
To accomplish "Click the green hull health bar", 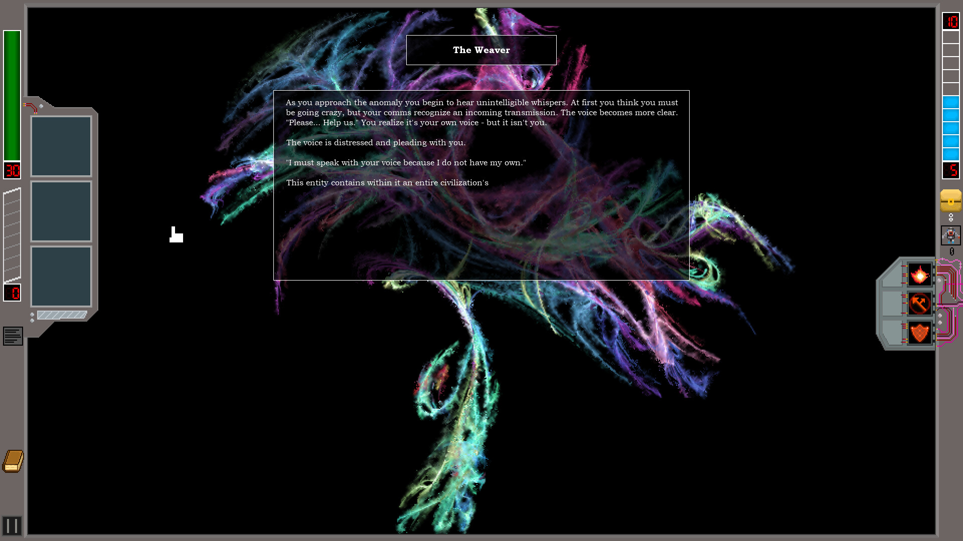I will tap(12, 95).
